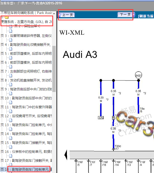Click T8a /5 connector label
Viewport: 154px width, 173px height.
coord(142,110)
